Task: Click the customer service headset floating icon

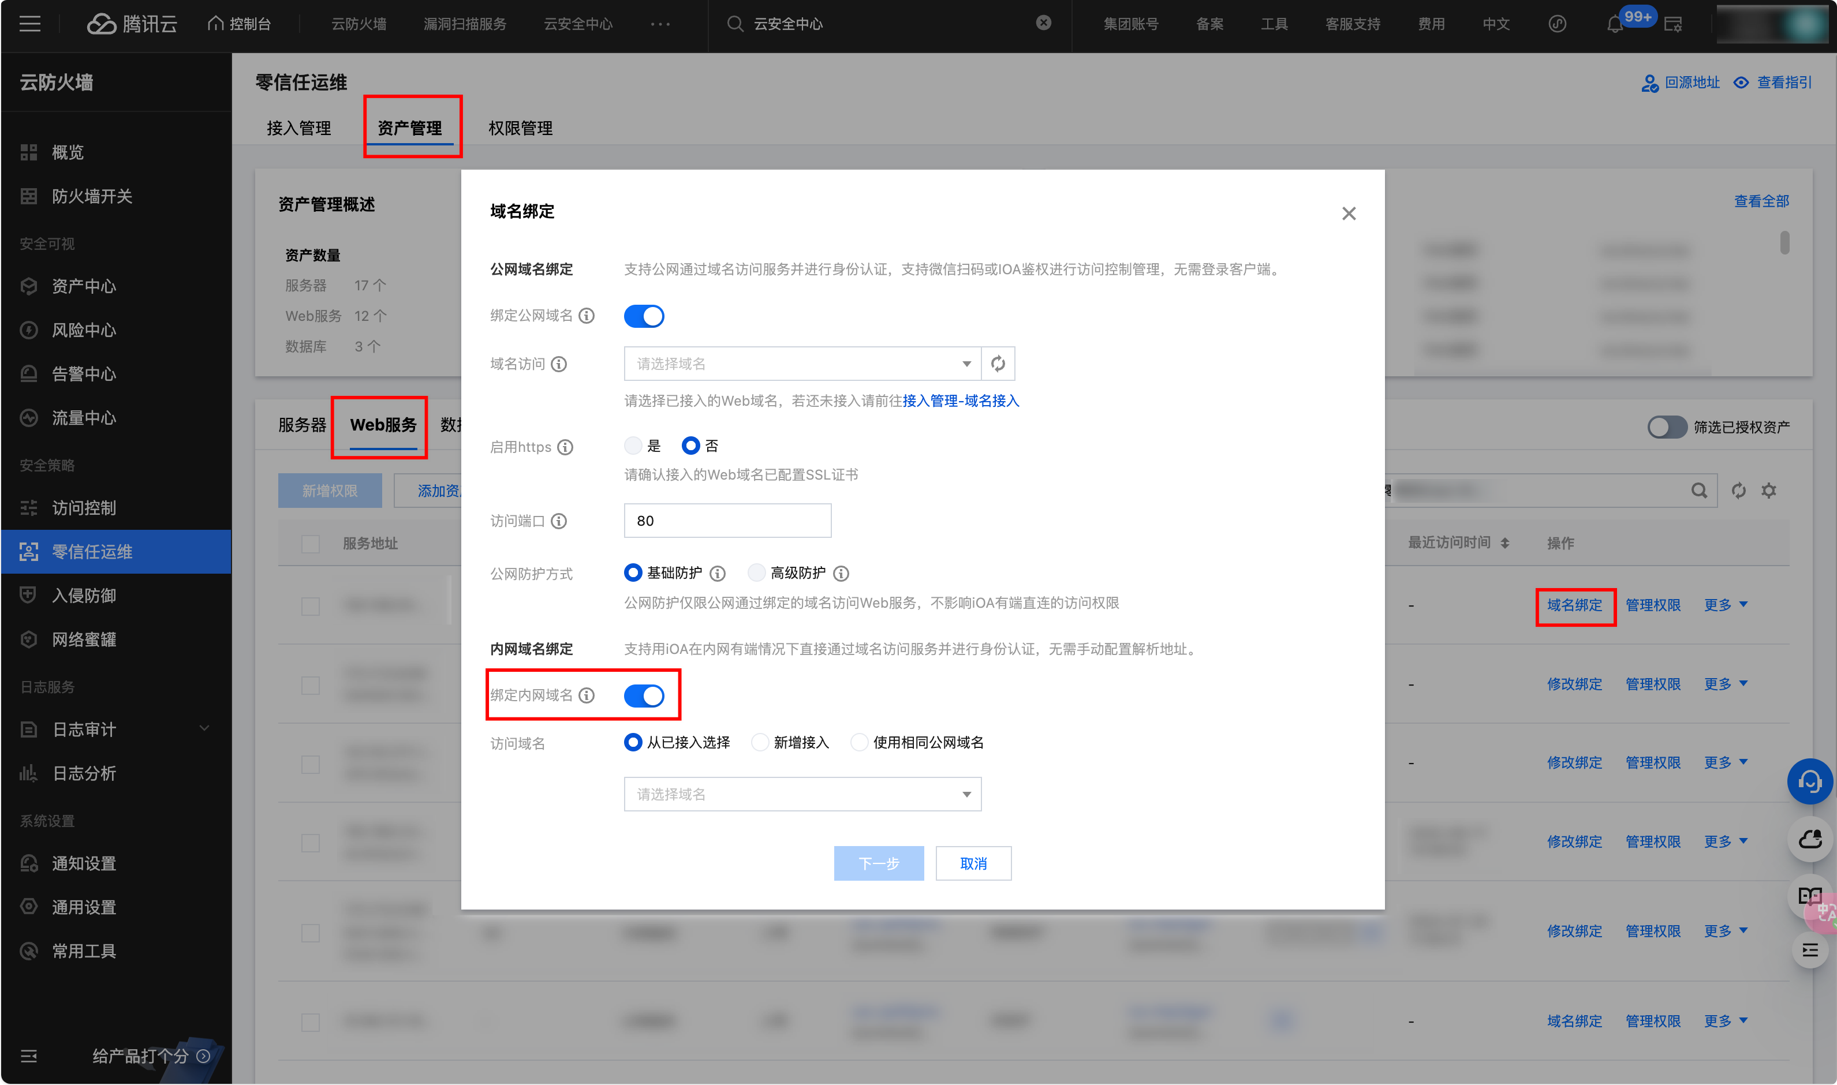Action: pos(1809,781)
